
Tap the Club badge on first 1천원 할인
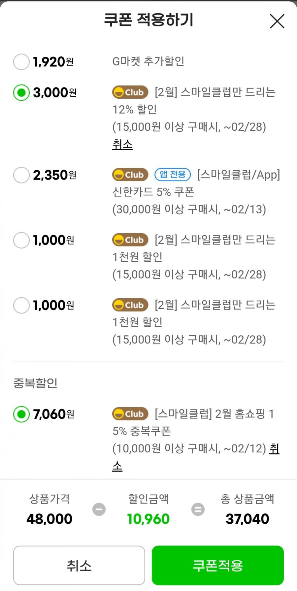click(x=130, y=240)
